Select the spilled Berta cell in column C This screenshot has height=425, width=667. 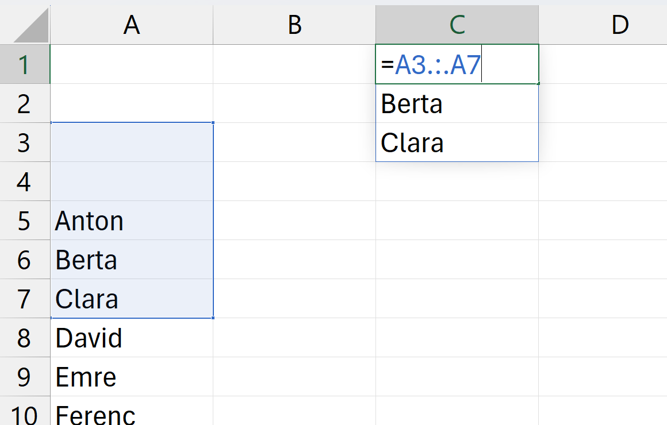[457, 103]
